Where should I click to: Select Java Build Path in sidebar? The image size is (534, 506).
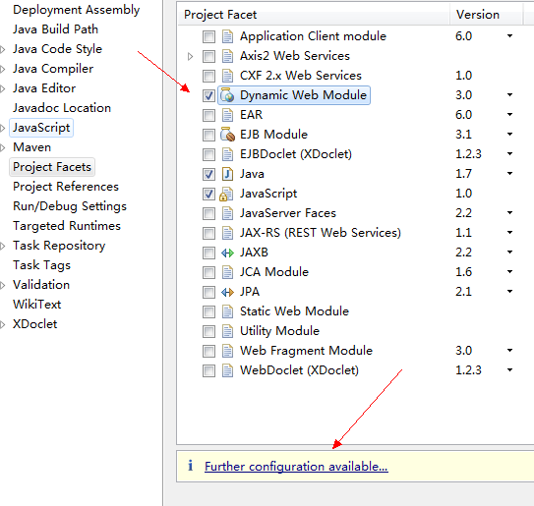55,29
